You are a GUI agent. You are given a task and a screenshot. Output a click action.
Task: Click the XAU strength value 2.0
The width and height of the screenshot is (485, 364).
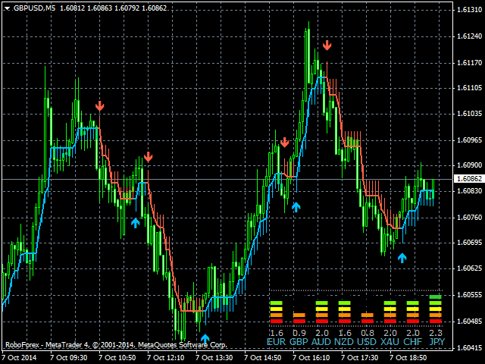pos(390,332)
